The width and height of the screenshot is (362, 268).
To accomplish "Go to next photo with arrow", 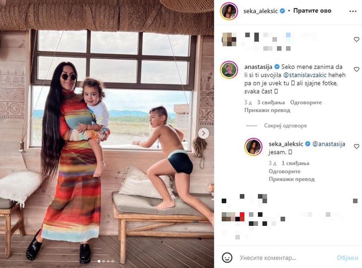I will [203, 133].
